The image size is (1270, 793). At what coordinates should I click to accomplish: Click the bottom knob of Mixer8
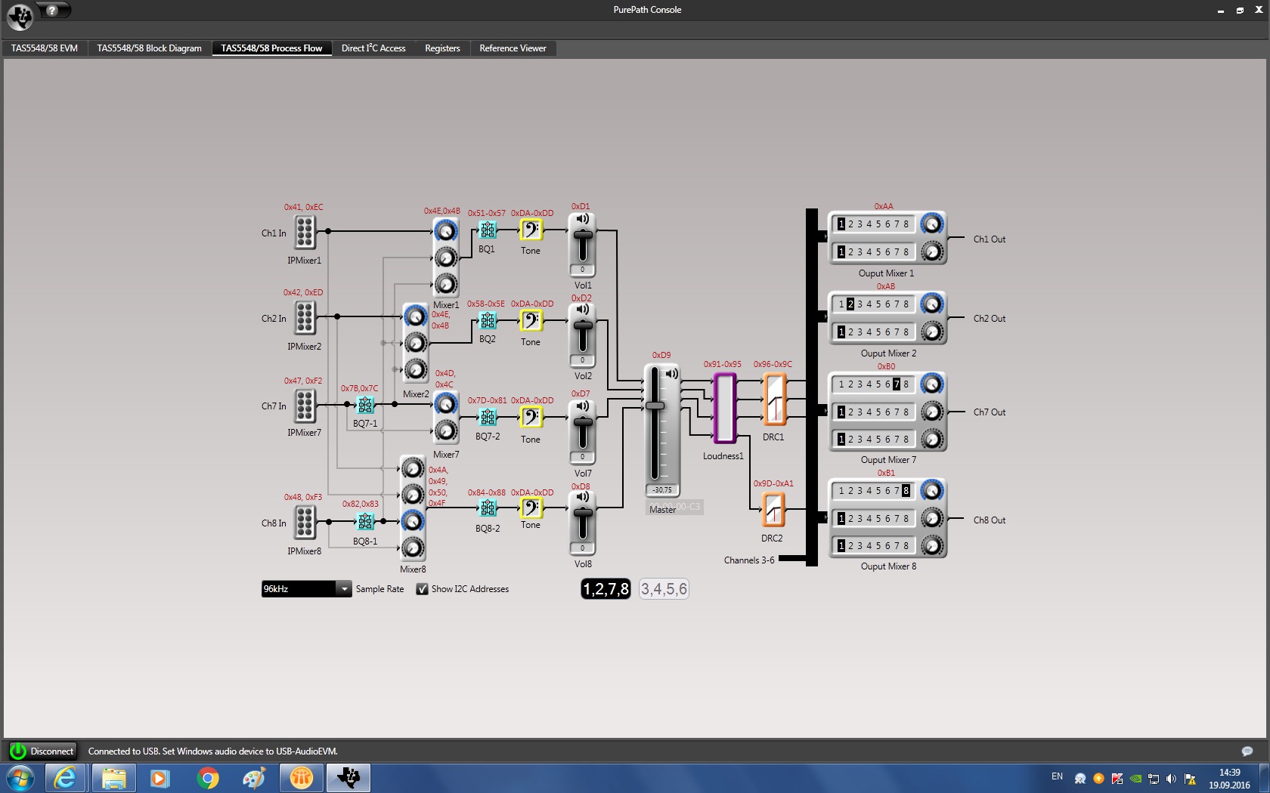click(413, 547)
